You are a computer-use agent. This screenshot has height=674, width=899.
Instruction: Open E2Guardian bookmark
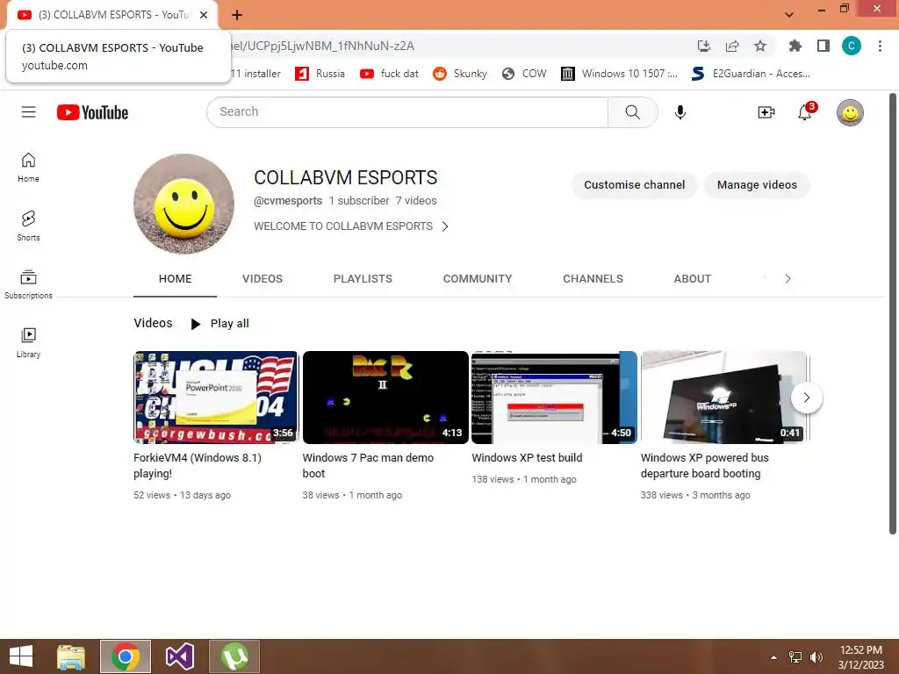tap(752, 74)
